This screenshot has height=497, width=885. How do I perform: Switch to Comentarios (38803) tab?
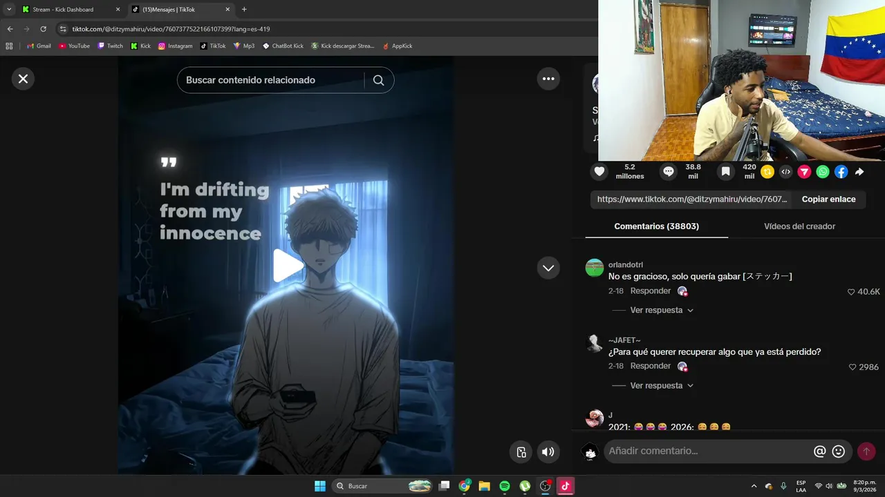tap(656, 226)
